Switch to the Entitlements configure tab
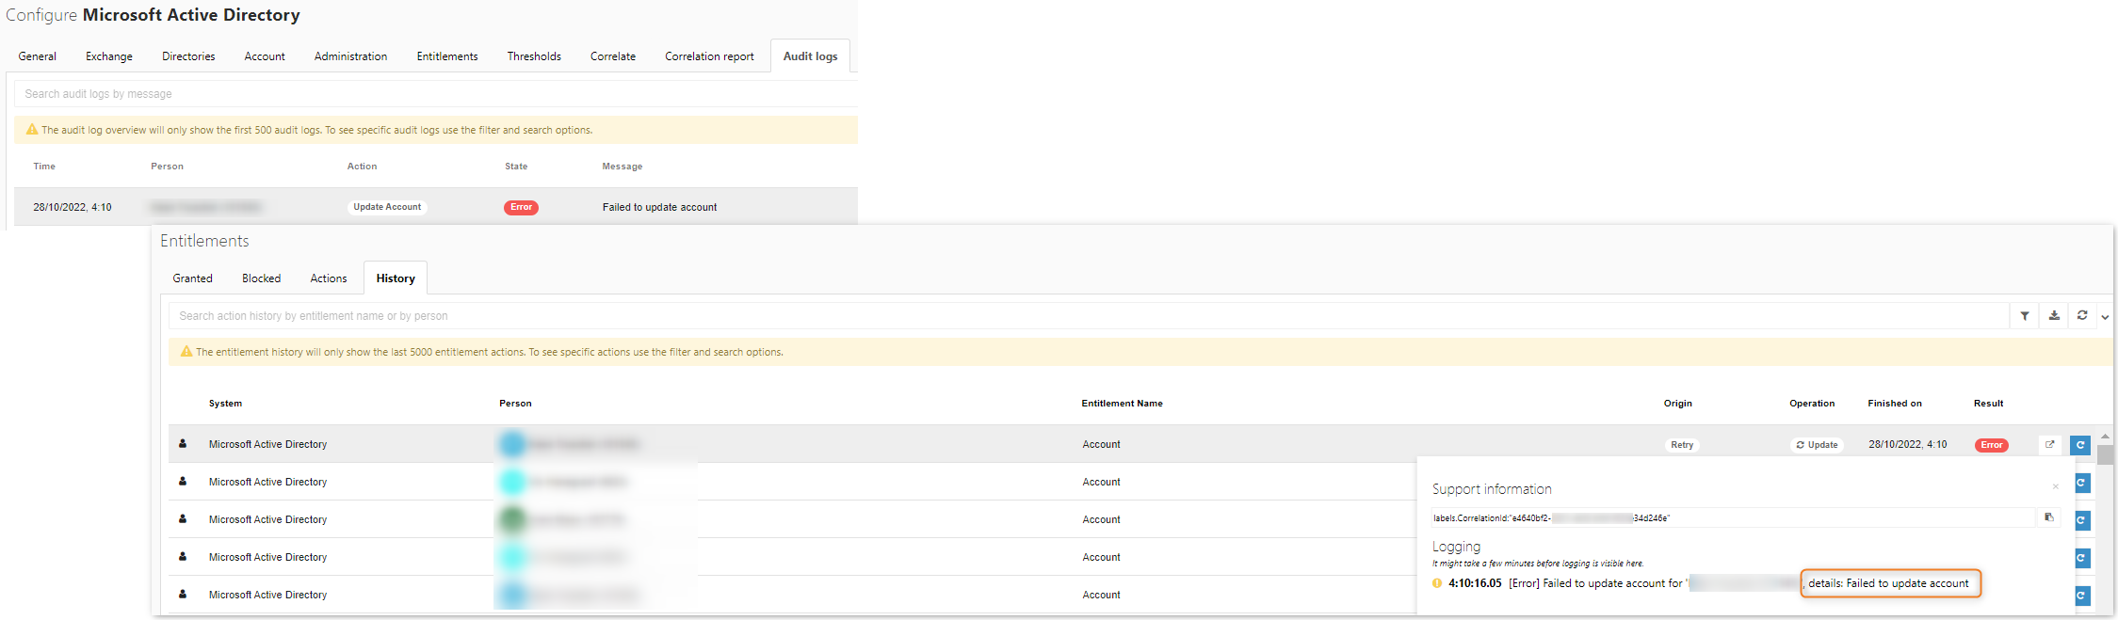 (447, 56)
